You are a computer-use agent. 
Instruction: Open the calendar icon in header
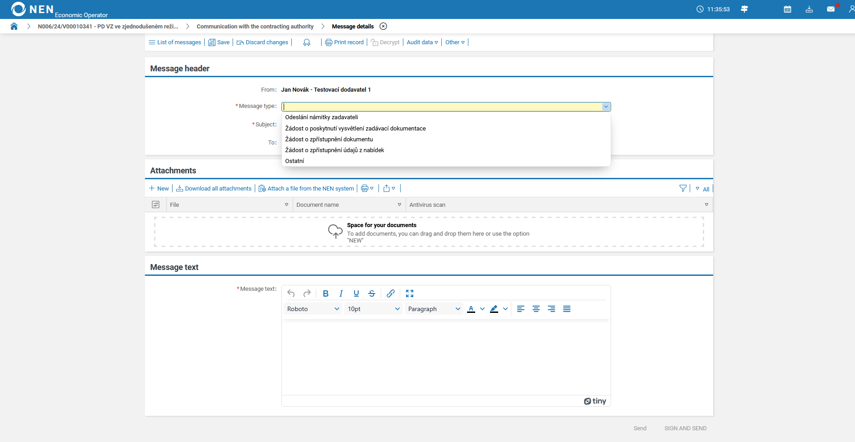pos(787,9)
